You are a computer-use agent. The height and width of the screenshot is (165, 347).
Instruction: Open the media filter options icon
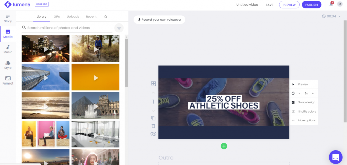(x=119, y=28)
